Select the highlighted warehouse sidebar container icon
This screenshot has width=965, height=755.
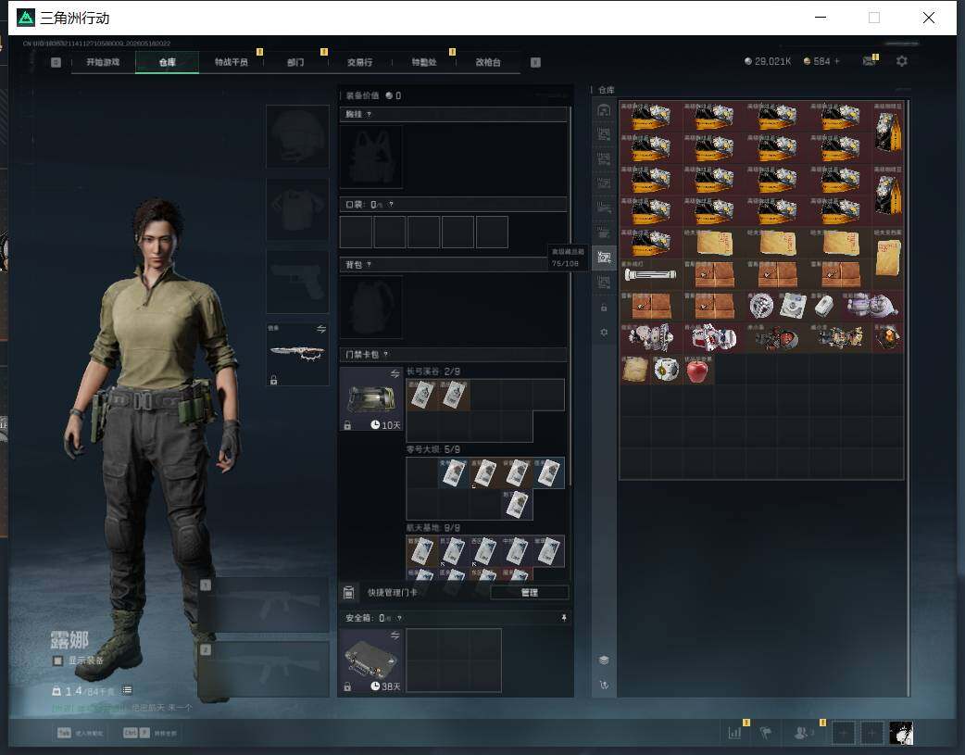click(x=604, y=258)
